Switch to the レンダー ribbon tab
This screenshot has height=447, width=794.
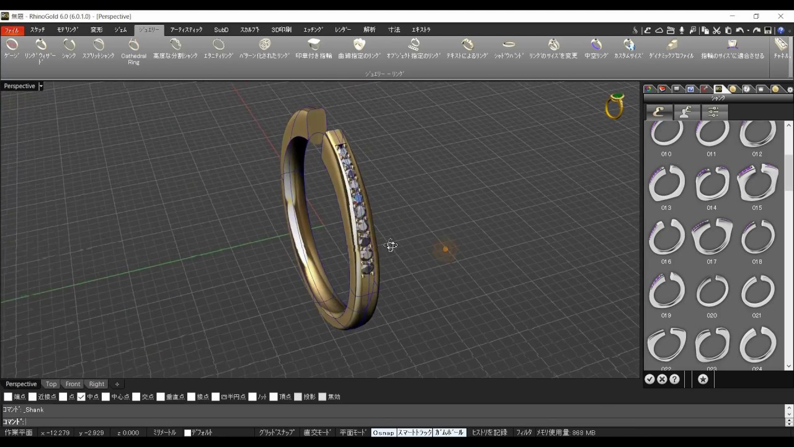(343, 30)
